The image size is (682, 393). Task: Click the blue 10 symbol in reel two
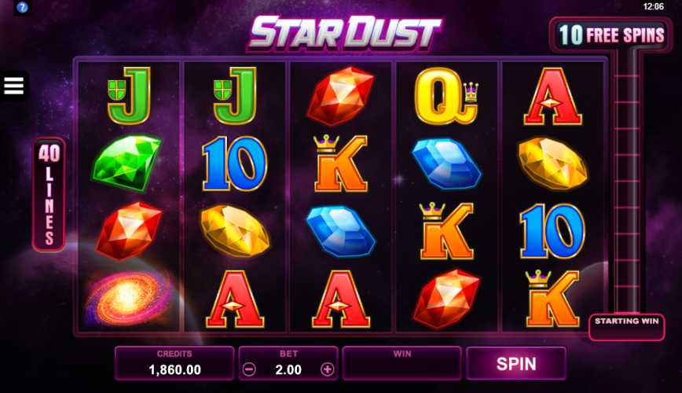(234, 163)
